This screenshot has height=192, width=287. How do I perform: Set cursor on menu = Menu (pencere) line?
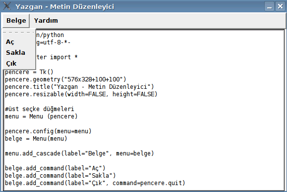tap(41, 116)
